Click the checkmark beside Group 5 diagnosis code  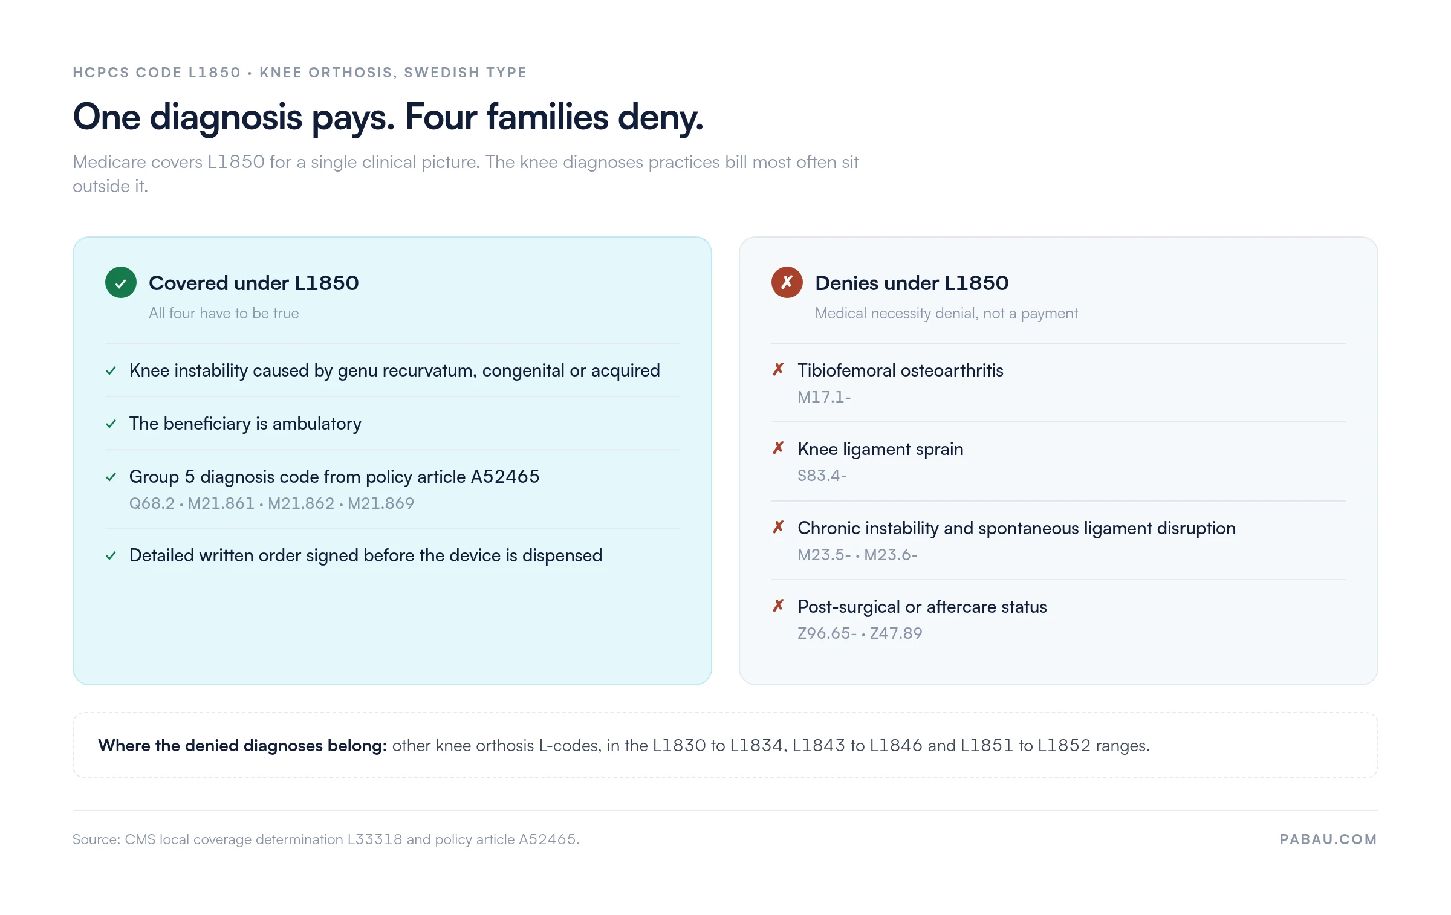point(111,477)
